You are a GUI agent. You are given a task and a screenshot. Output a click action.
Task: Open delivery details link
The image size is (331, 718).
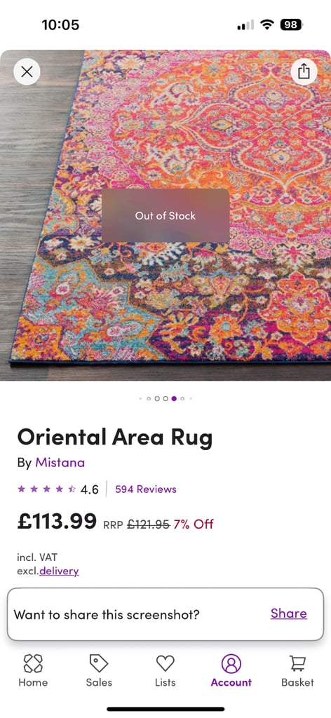59,571
